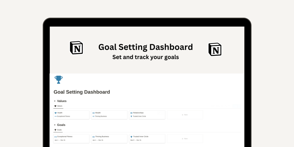Click the heart pulse icon on Health card
The height and width of the screenshot is (147, 294).
click(x=56, y=113)
